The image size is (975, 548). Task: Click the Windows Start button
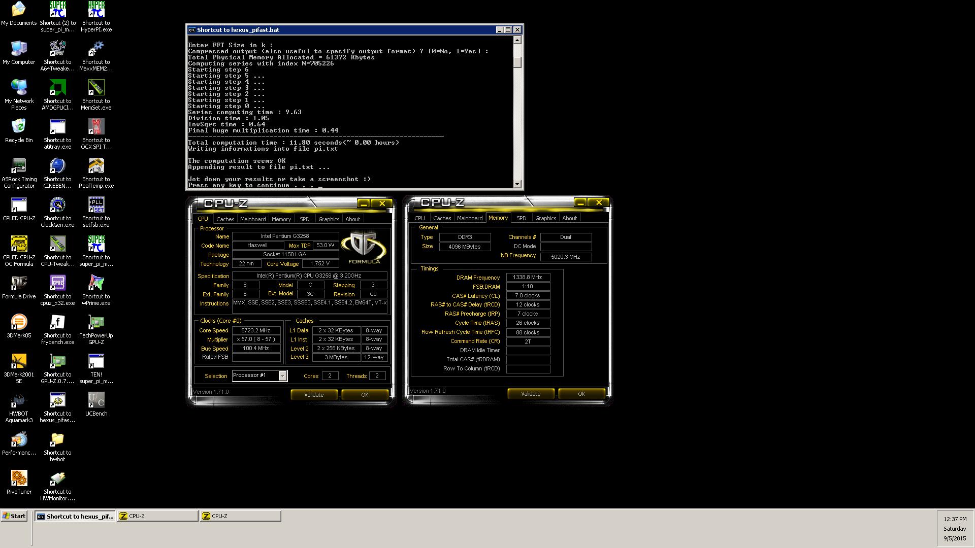click(14, 516)
